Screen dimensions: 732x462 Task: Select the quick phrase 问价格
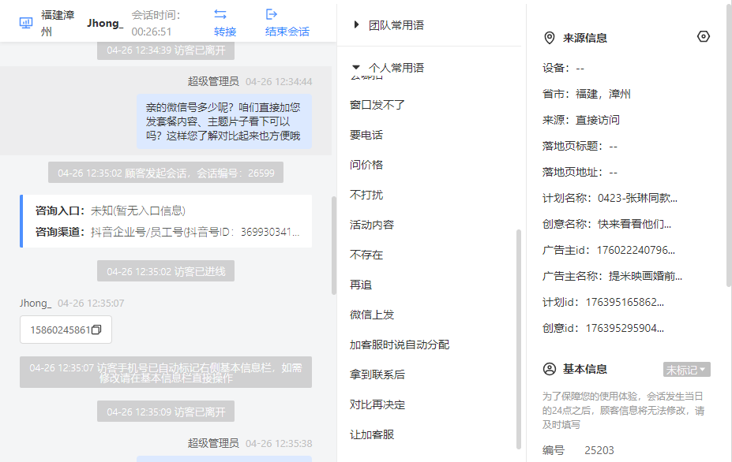(366, 165)
